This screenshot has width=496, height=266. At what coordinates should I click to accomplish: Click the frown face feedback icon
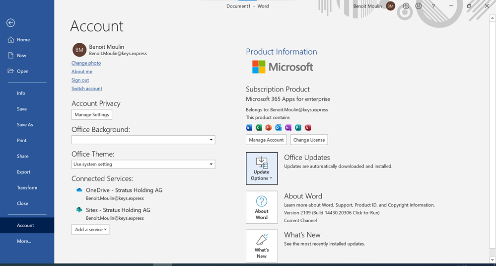click(419, 6)
